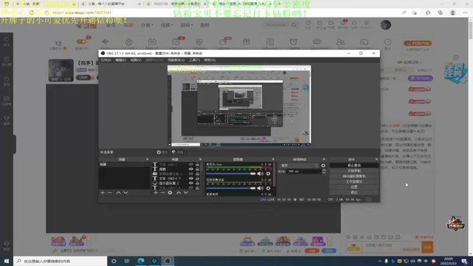473x266 pixels.
Task: Move the scene down in the Scenes panel
Action: (125, 193)
